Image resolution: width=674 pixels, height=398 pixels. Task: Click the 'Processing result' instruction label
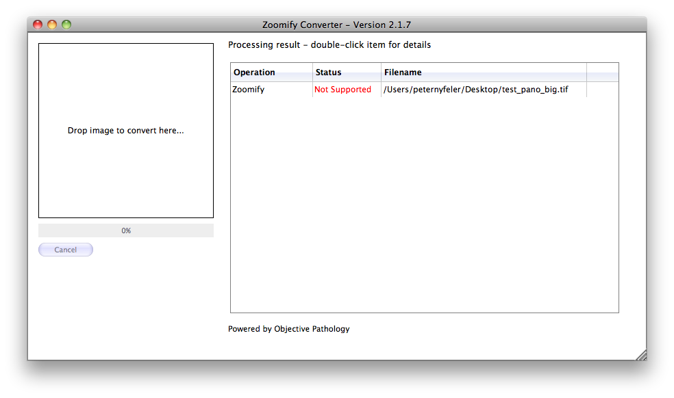[x=329, y=45]
